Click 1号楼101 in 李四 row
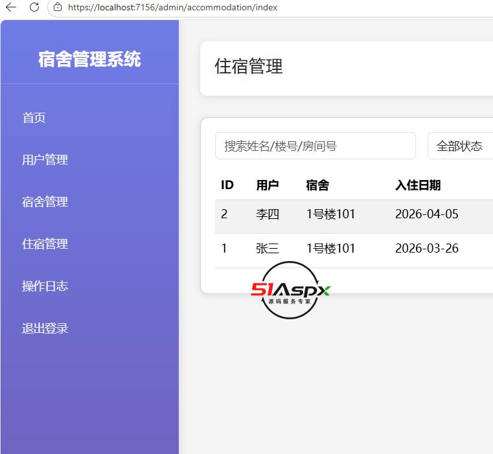Image resolution: width=493 pixels, height=454 pixels. [331, 214]
